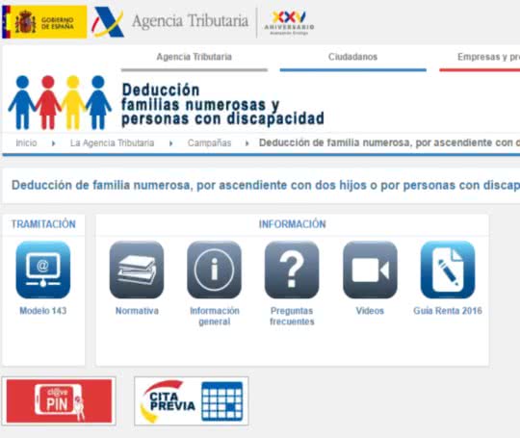Open the Guía Renta 2016 document icon
This screenshot has width=520, height=438.
pyautogui.click(x=448, y=270)
